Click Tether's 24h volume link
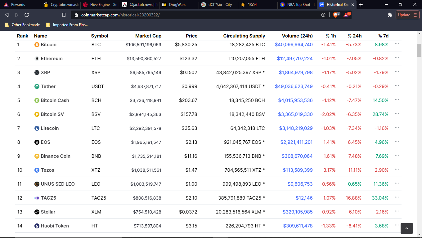This screenshot has height=238, width=422. pos(294,86)
